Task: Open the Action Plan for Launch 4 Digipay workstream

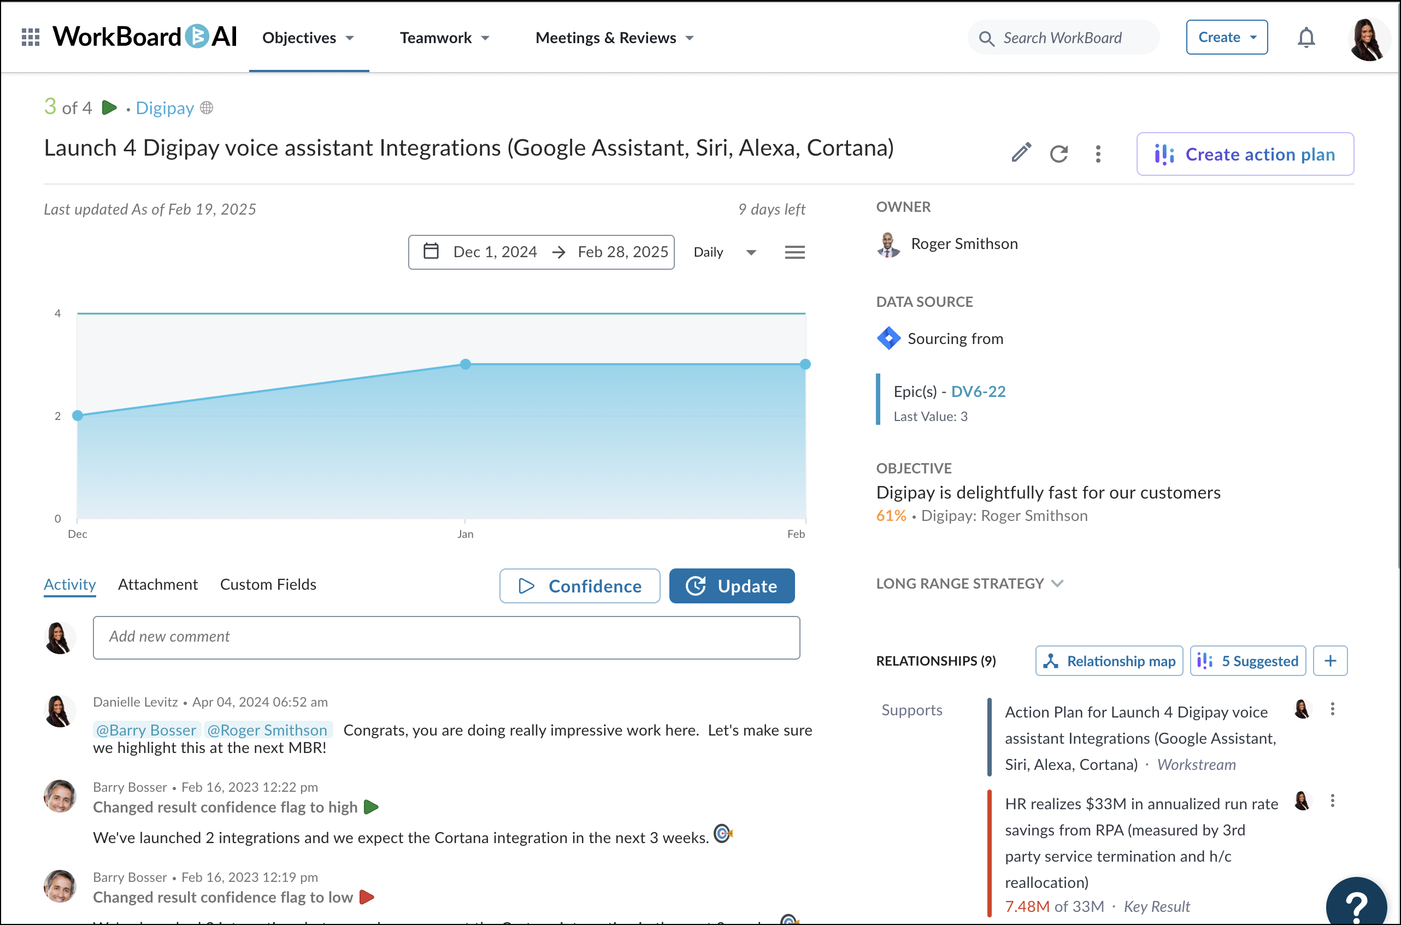Action: pos(1140,739)
